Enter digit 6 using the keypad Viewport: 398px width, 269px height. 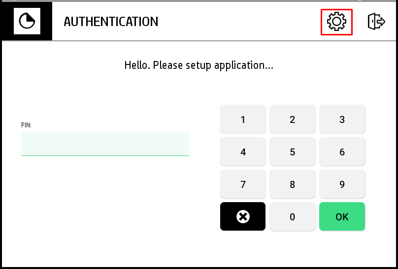pos(342,152)
